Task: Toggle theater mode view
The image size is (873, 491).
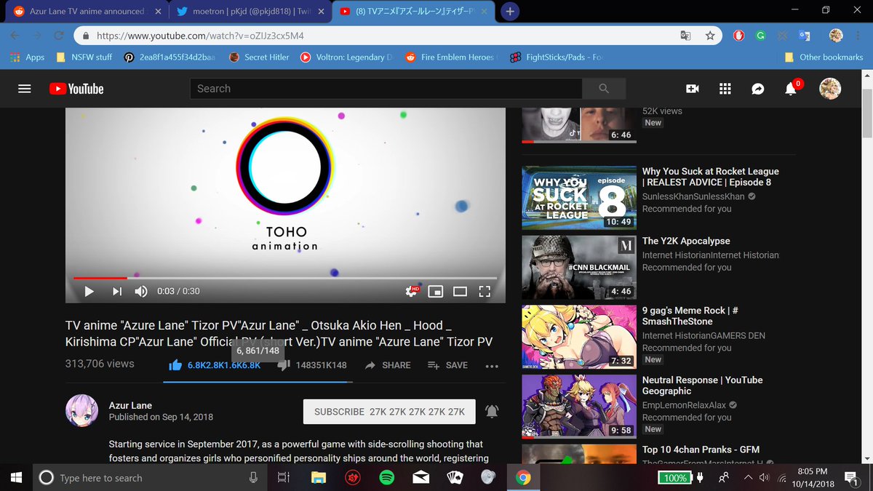Action: point(460,292)
